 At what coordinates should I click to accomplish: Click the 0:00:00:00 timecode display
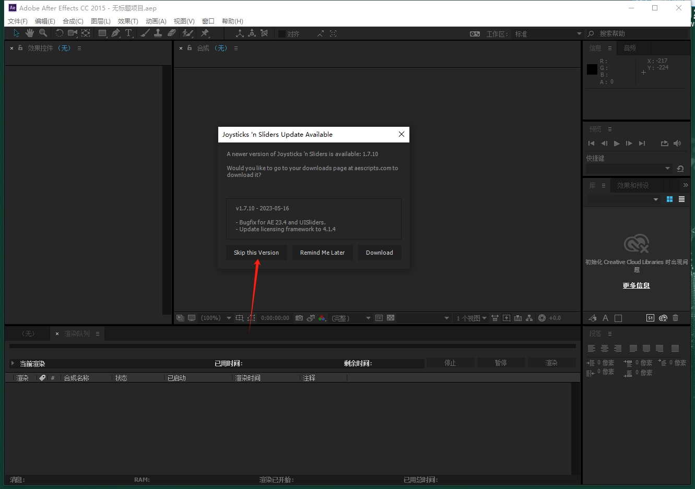click(x=275, y=318)
